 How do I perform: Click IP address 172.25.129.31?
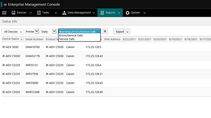pos(94,74)
